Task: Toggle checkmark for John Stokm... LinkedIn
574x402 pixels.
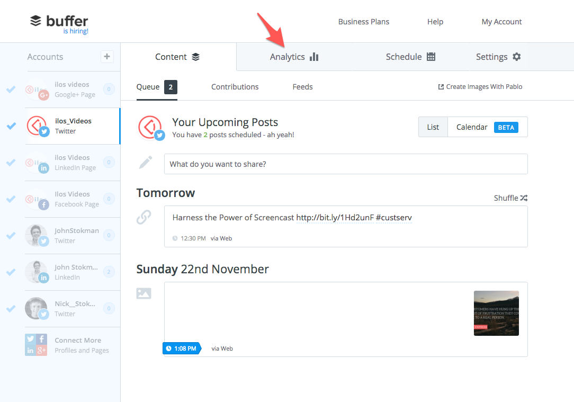Action: point(11,272)
